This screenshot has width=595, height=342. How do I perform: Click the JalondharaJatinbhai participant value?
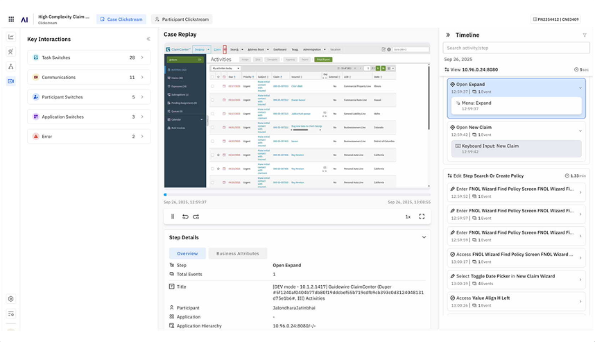(294, 308)
